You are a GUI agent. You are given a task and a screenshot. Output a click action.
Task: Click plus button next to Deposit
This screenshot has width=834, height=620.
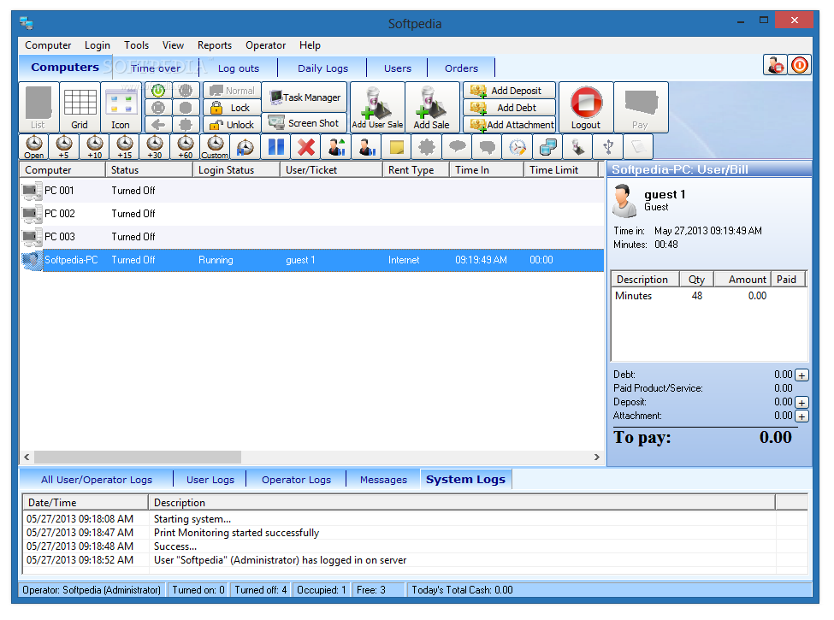coord(801,402)
